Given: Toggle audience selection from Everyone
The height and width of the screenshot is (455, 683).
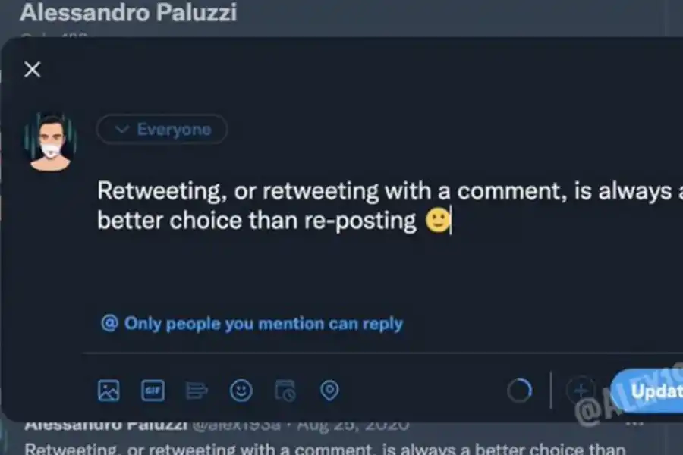Looking at the screenshot, I should point(162,129).
